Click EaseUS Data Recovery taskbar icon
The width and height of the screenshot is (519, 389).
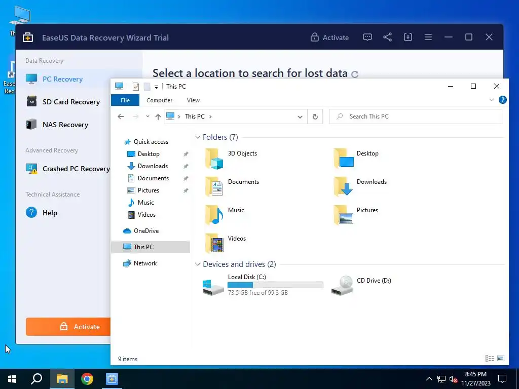click(x=112, y=379)
